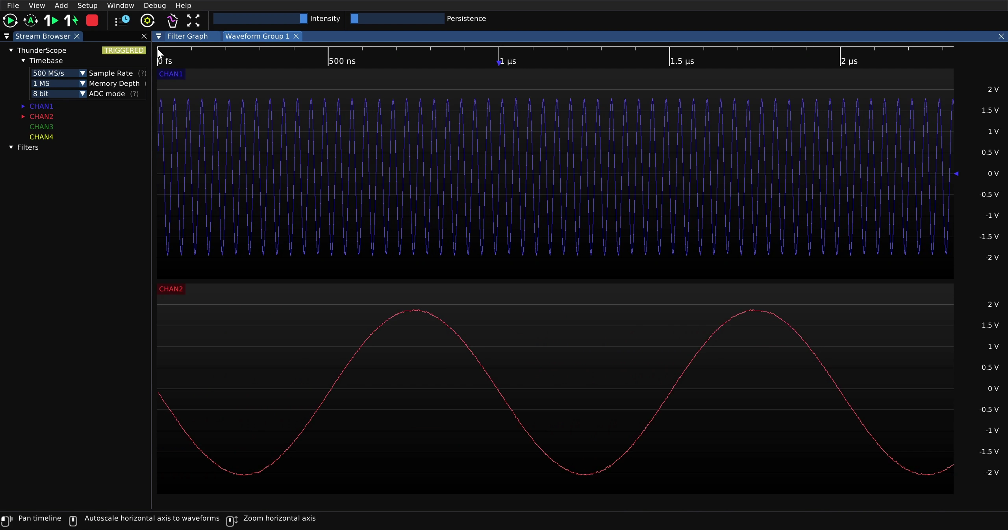Click the auto trigger arm icon
Screen dimensions: 1008x530
tap(31, 20)
